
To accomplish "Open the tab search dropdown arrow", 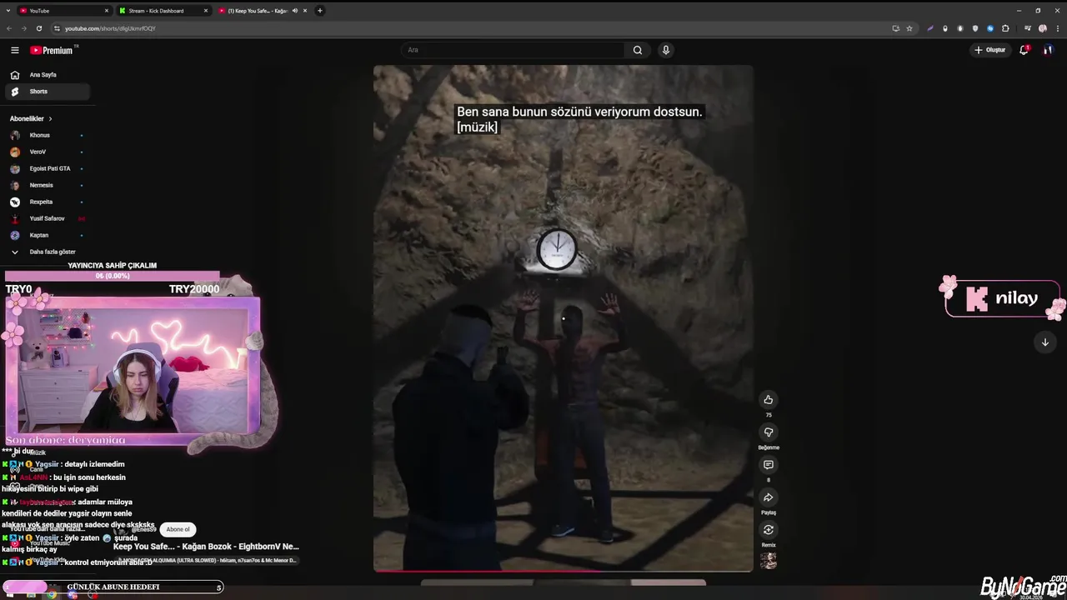I will point(8,11).
